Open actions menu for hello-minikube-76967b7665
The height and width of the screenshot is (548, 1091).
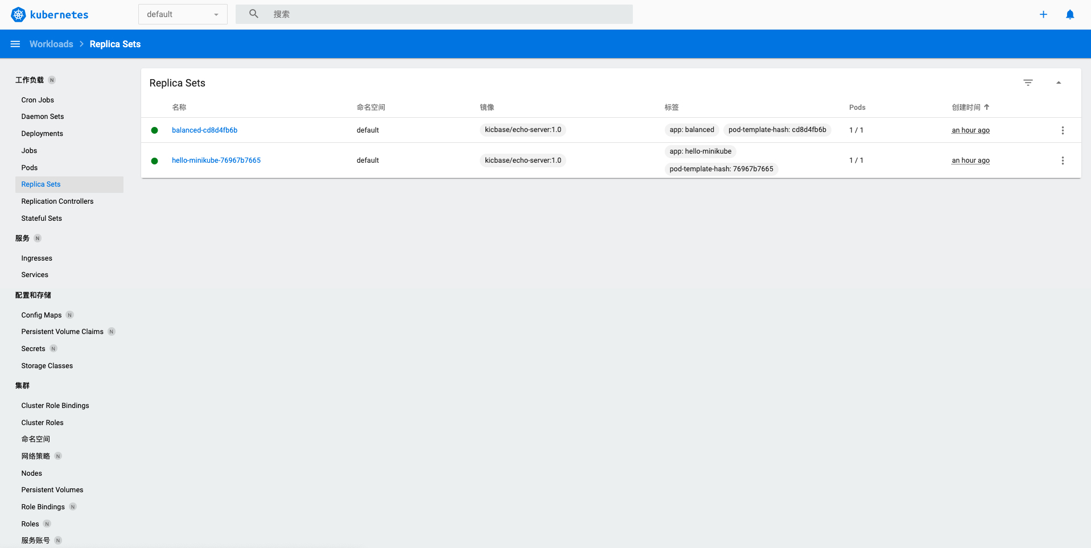(x=1063, y=160)
